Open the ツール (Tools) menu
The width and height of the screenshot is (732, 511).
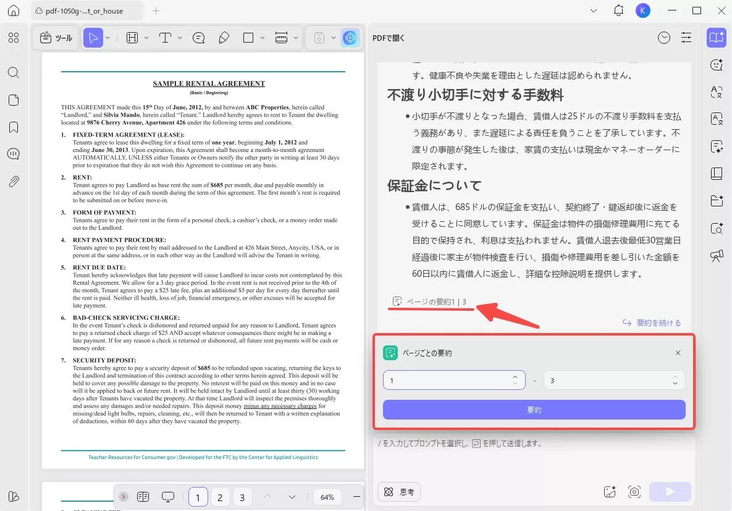pos(56,38)
